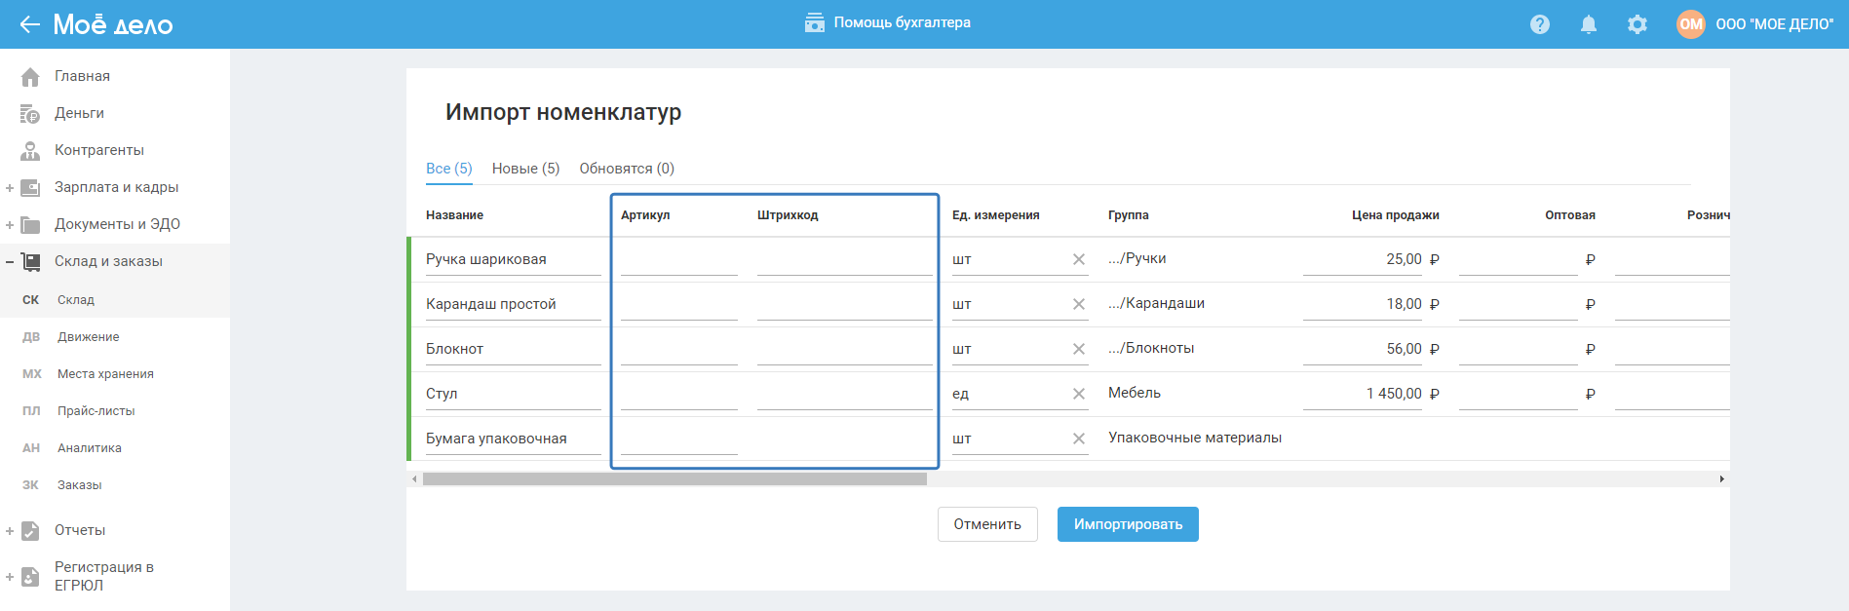Open settings gear icon
Viewport: 1849px width, 611px height.
1637,24
